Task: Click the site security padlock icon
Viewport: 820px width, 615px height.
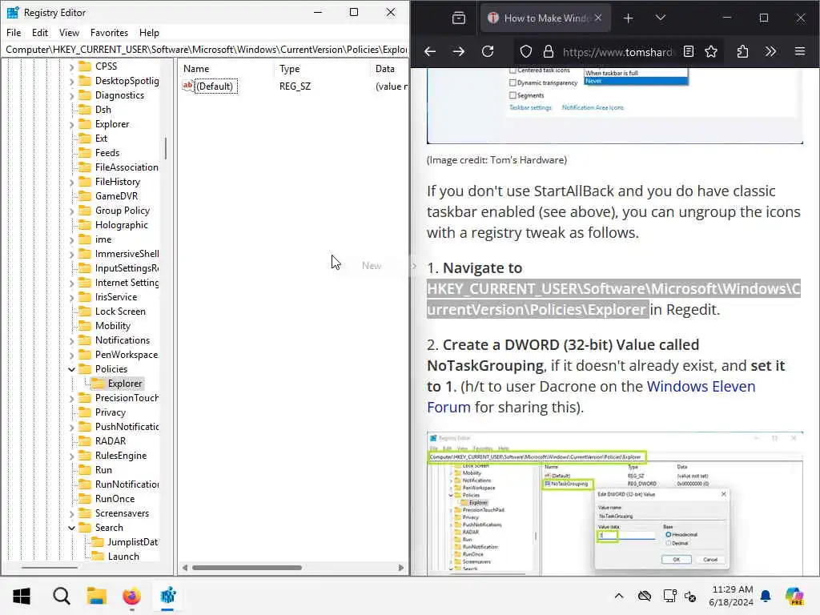Action: [548, 51]
